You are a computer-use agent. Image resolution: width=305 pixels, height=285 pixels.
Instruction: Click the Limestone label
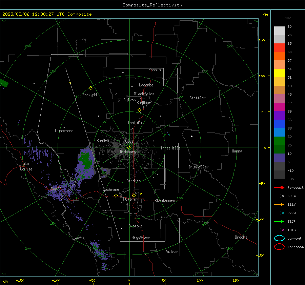point(64,131)
